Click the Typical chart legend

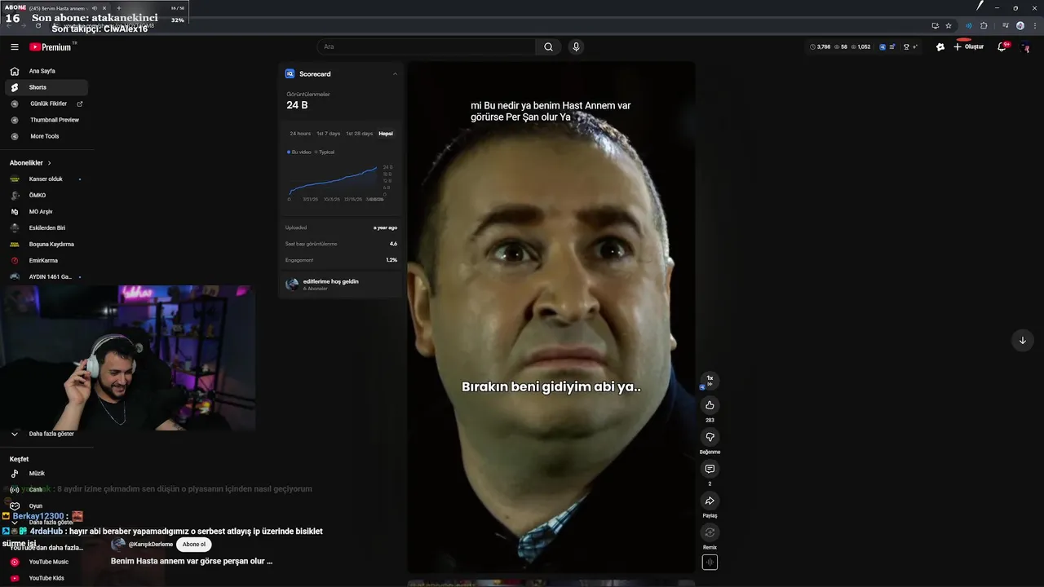(325, 152)
